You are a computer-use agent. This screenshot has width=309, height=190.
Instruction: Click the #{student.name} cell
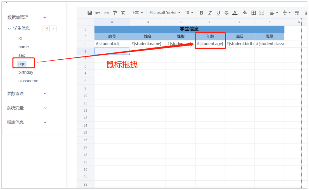(148, 44)
